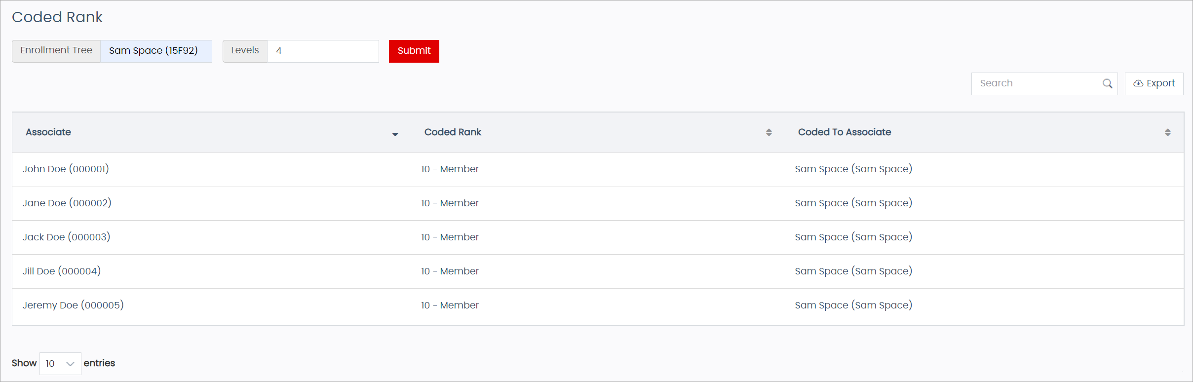
Task: Click the Coded To Associate header
Action: coord(844,132)
